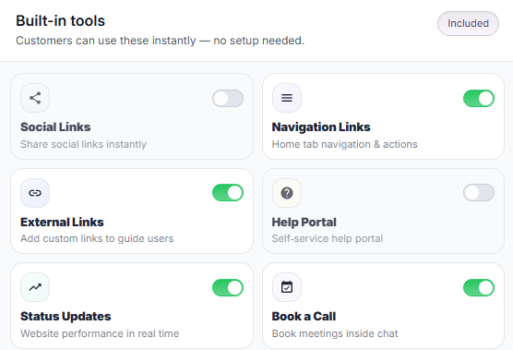Select the Book a Call heading

pyautogui.click(x=304, y=316)
